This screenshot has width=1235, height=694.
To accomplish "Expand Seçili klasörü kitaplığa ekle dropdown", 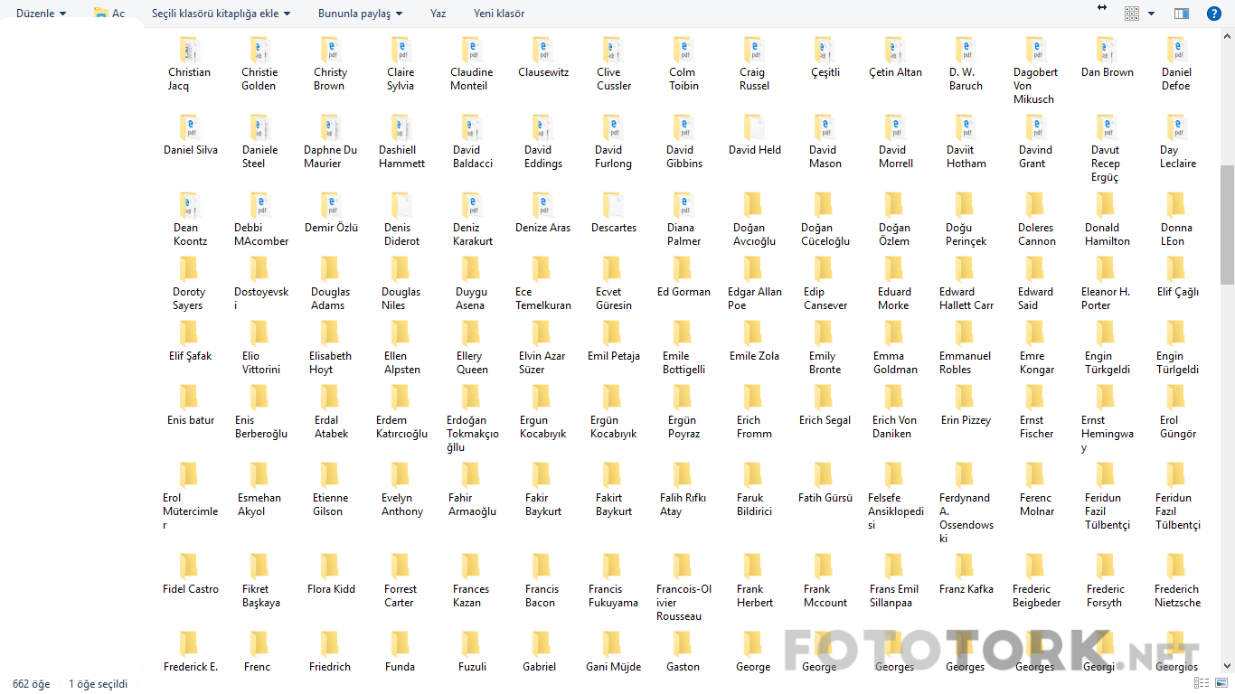I will pos(222,14).
